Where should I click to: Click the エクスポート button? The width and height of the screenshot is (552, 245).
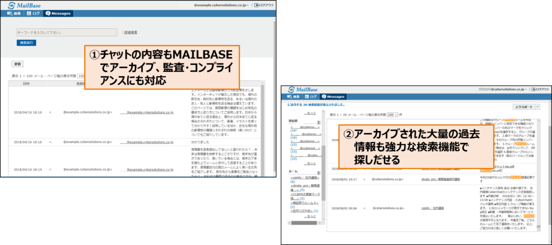tap(523, 107)
